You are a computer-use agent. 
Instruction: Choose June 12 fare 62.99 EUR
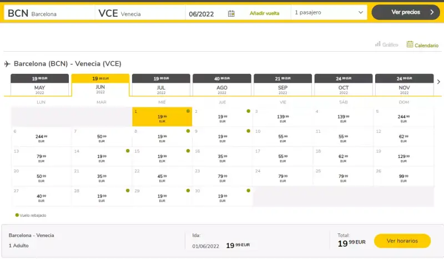click(x=403, y=137)
